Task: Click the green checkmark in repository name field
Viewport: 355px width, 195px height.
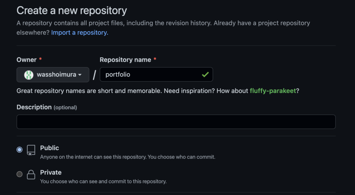Action: tap(205, 75)
